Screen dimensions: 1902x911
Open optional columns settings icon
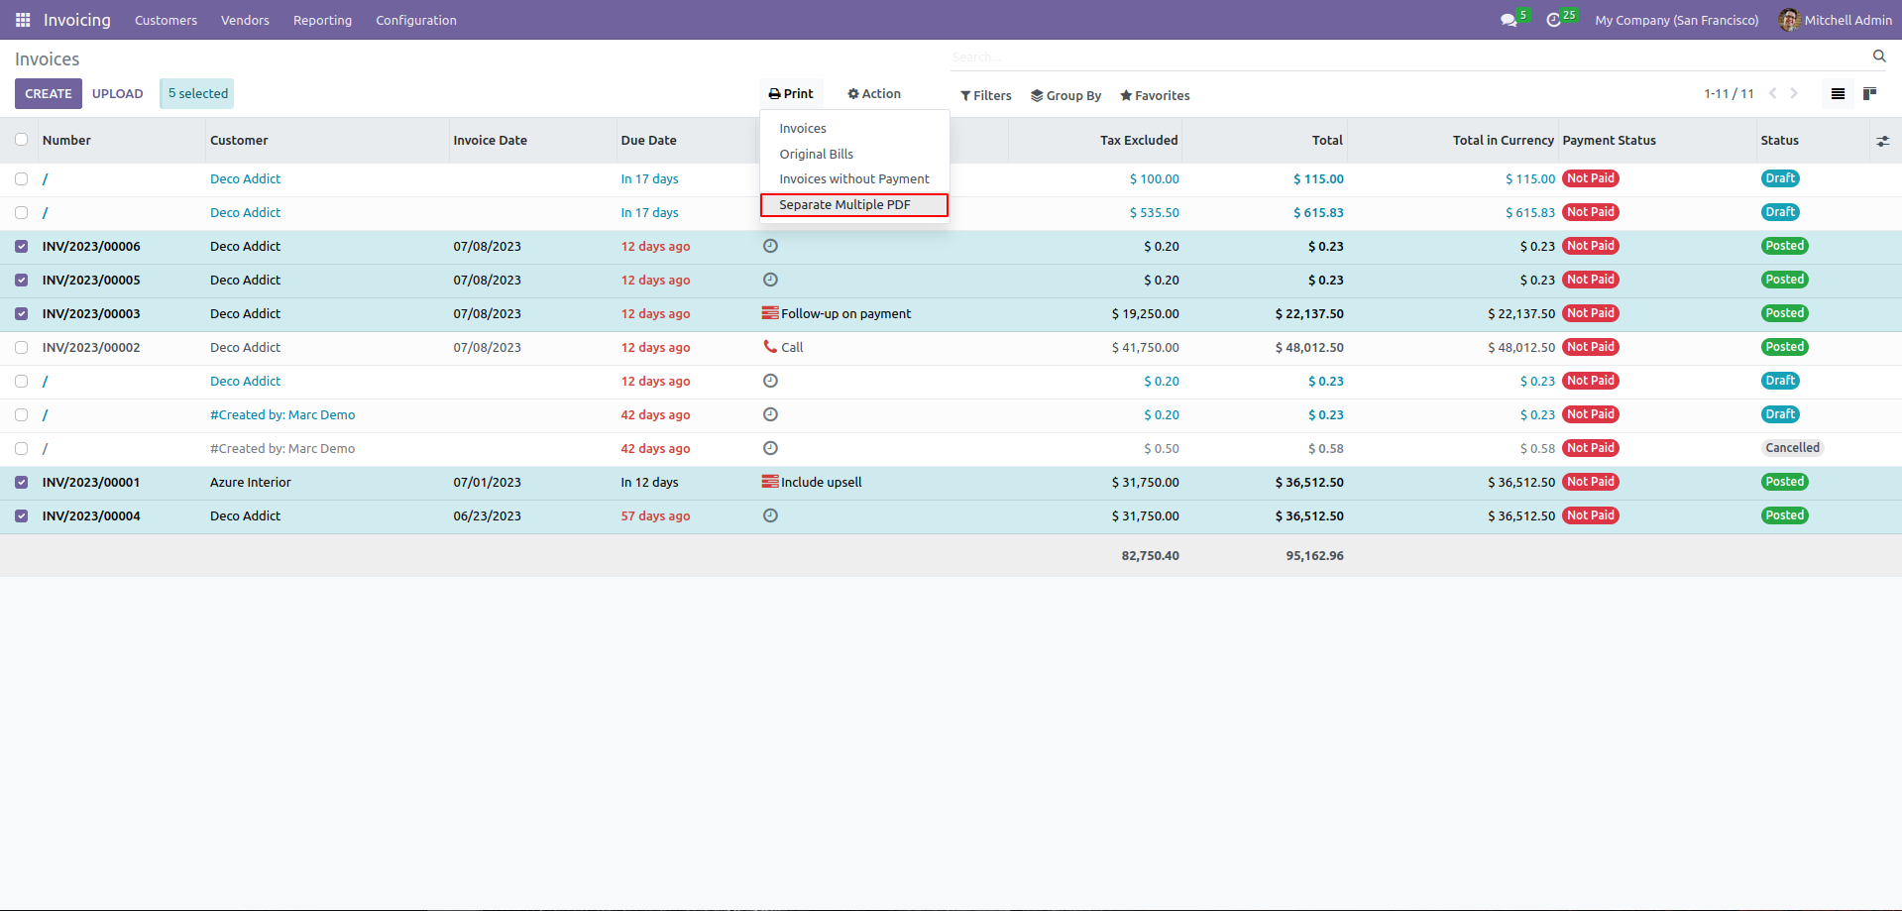(1882, 141)
